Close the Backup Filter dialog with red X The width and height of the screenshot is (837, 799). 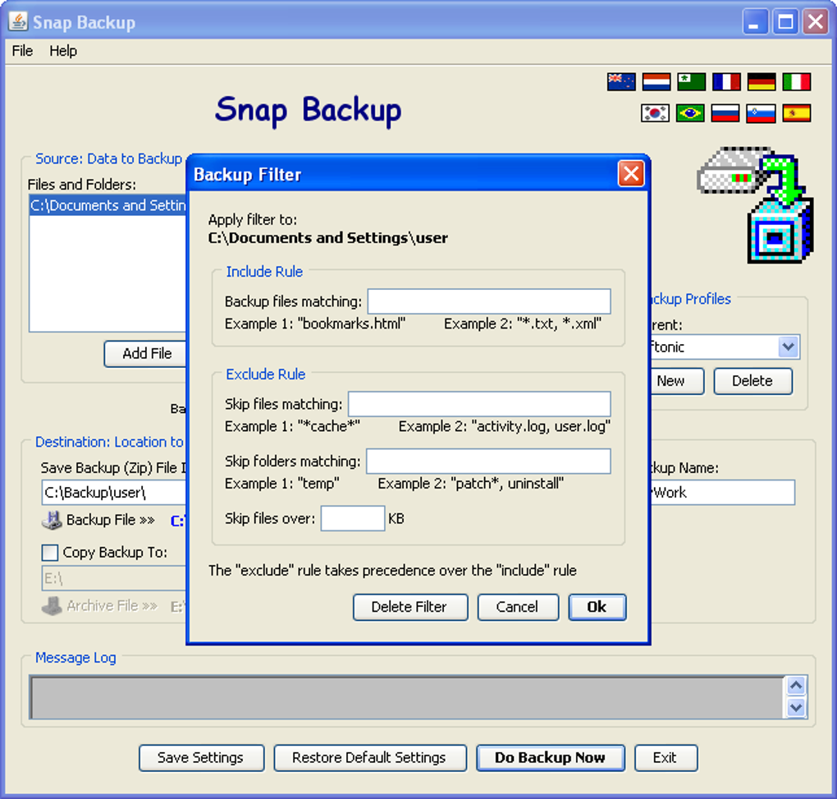pos(630,173)
